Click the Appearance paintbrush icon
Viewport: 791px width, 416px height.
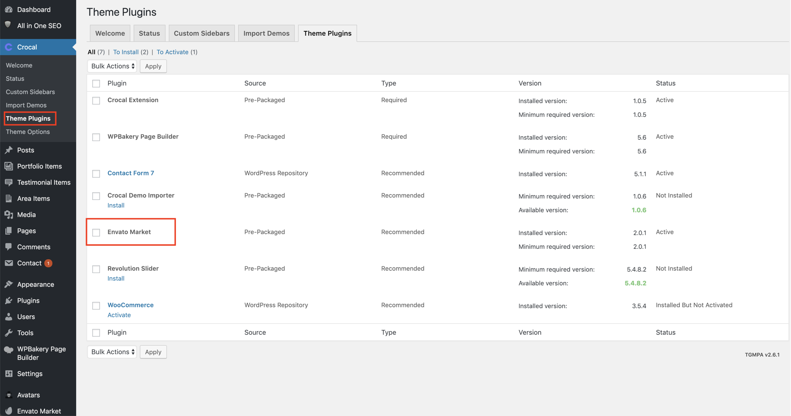click(9, 284)
